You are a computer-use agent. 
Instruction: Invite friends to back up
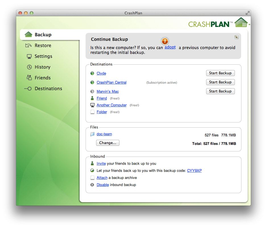(x=101, y=164)
